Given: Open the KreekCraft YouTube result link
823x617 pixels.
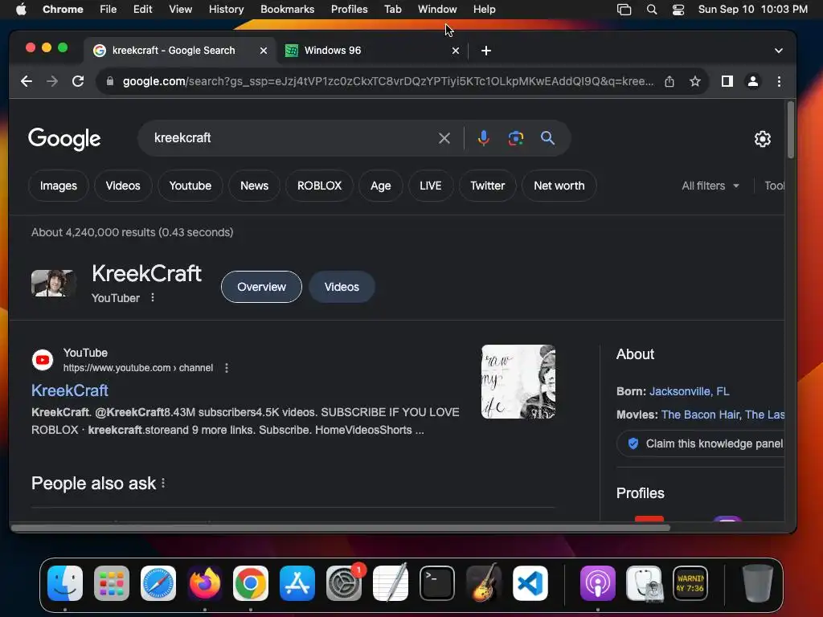Looking at the screenshot, I should tap(70, 390).
